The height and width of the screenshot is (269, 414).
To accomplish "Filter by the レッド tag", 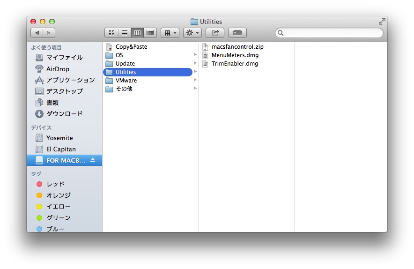I will pos(65,184).
